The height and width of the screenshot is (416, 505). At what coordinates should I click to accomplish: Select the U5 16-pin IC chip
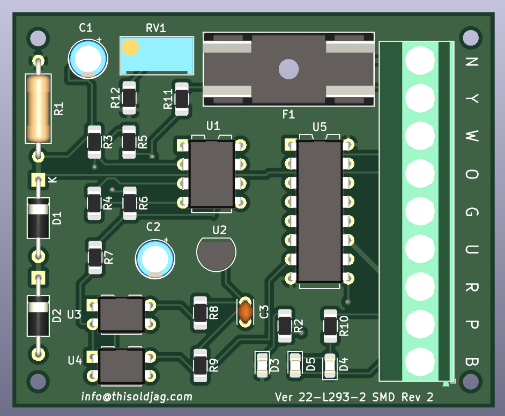[x=320, y=211]
